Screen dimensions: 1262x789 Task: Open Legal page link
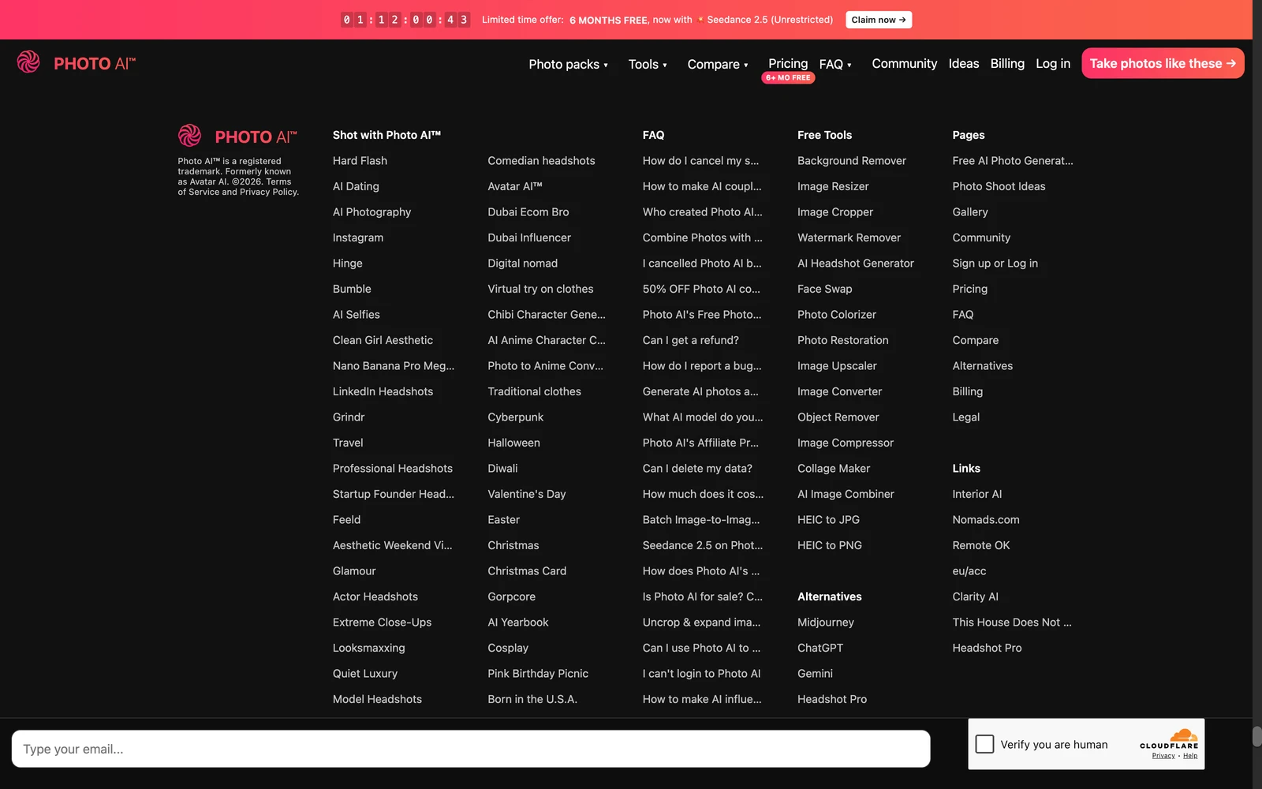pyautogui.click(x=965, y=417)
